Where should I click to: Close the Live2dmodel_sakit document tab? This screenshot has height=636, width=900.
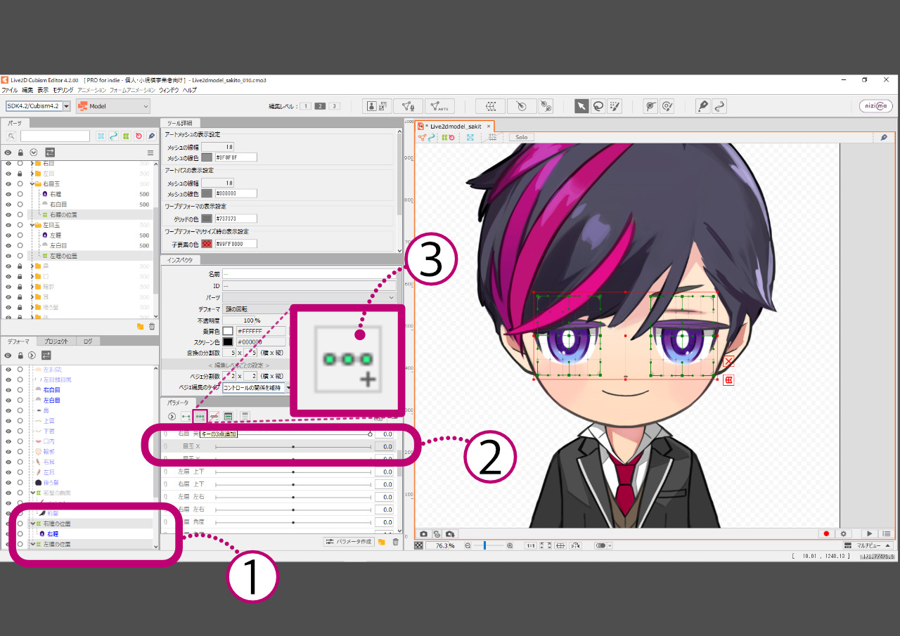tap(489, 126)
